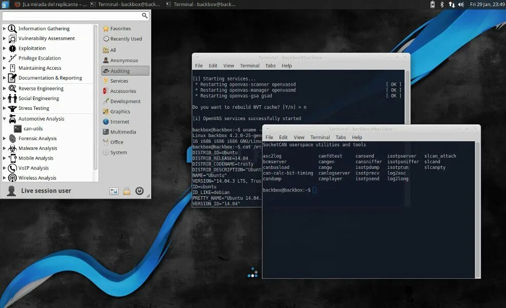Click the menu tree vertical scrollbar
The width and height of the screenshot is (506, 308).
(x=95, y=97)
